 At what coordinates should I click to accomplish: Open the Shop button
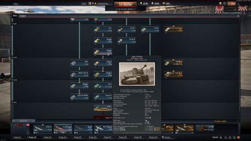pyautogui.click(x=232, y=4)
